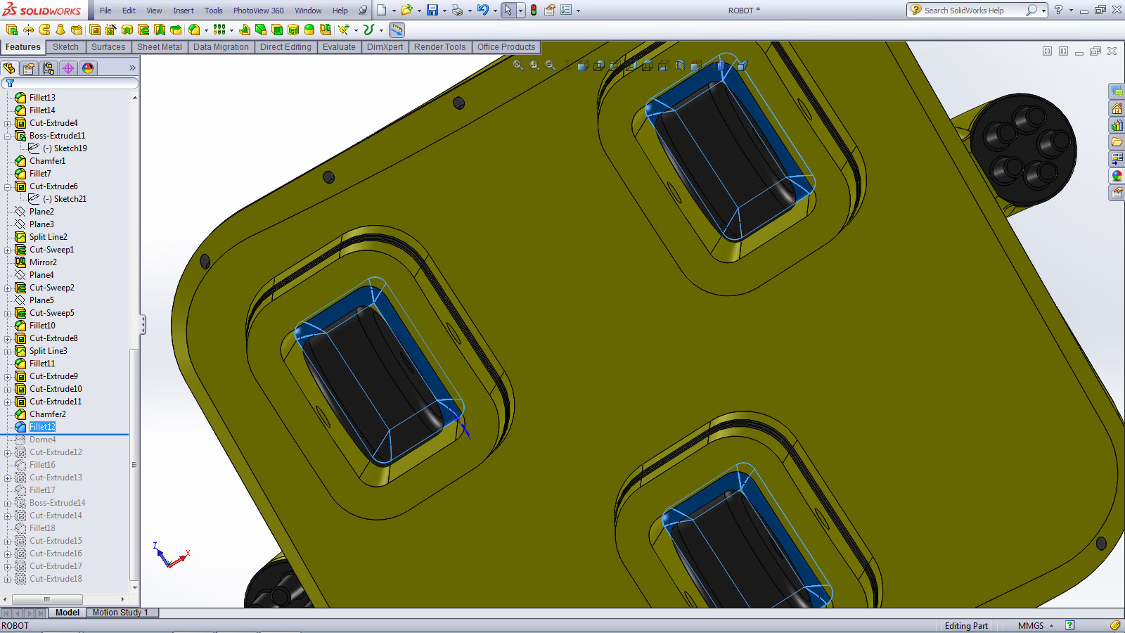
Task: Click the Lofted Boss/Base icon
Action: [x=60, y=30]
